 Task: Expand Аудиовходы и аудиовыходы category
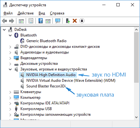pyautogui.click(x=10, y=53)
